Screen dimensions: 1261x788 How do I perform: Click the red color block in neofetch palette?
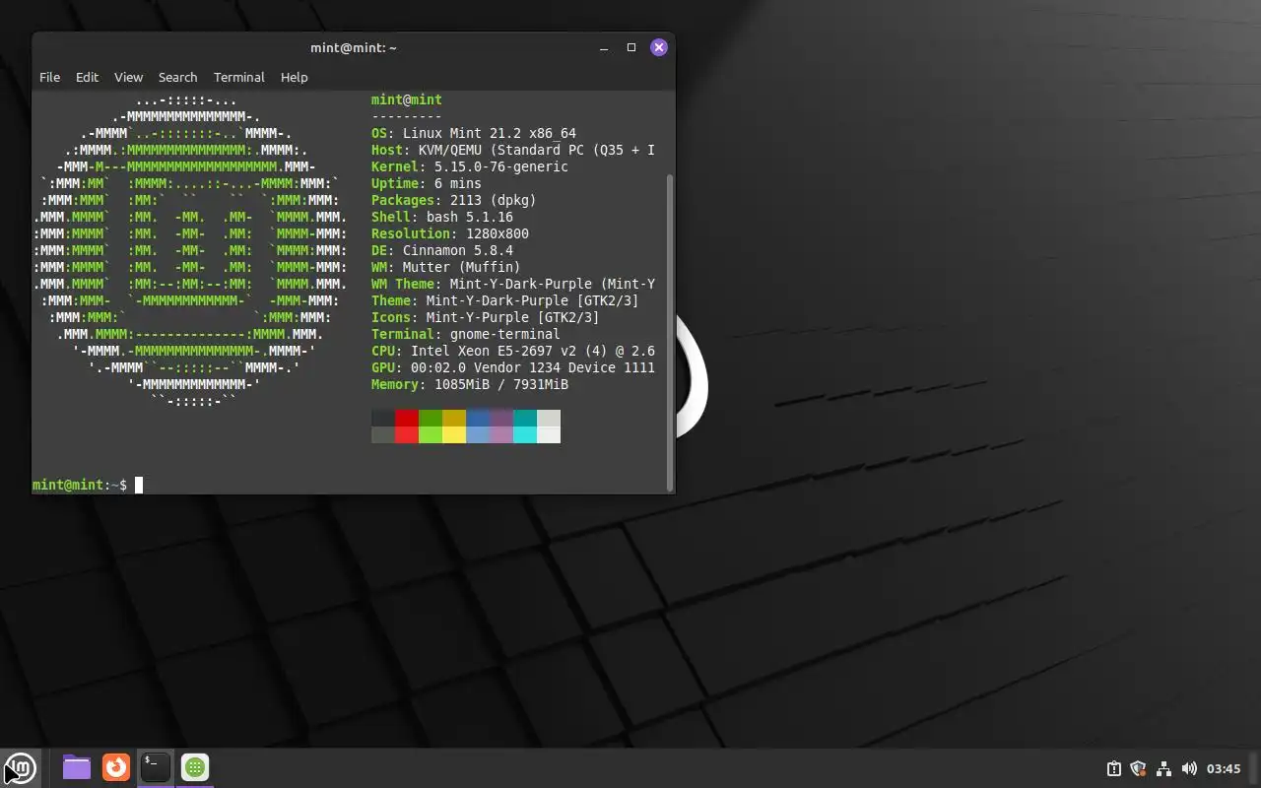(407, 419)
